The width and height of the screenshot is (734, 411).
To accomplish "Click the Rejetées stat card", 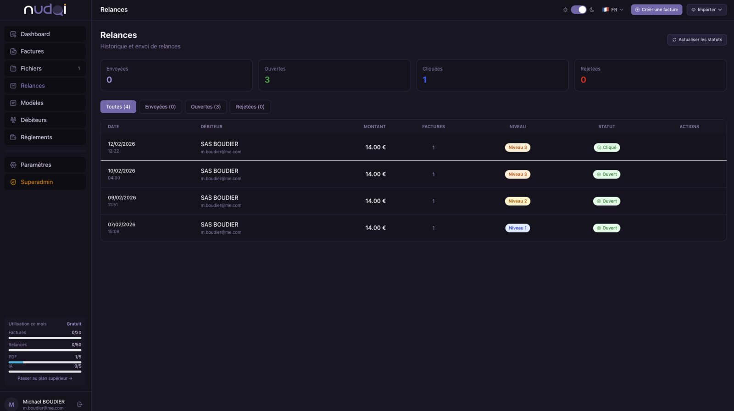I will [x=651, y=75].
